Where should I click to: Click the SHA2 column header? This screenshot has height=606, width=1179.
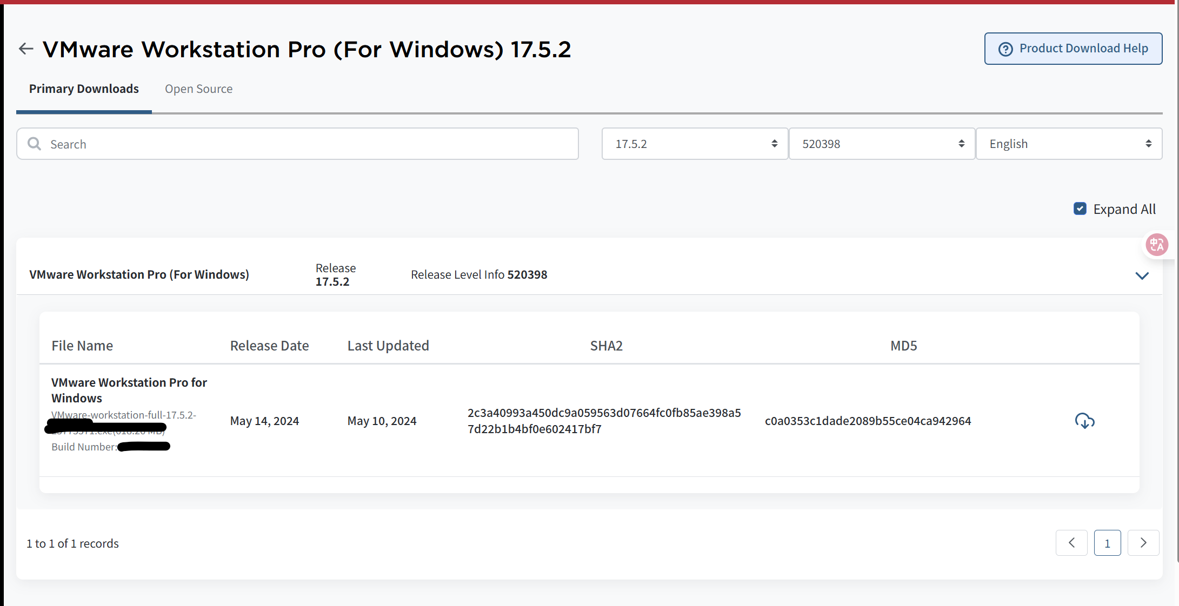(x=606, y=346)
